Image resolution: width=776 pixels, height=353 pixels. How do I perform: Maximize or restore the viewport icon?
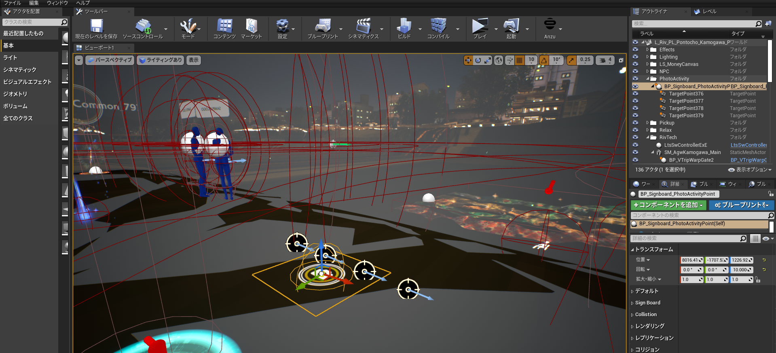tap(621, 60)
